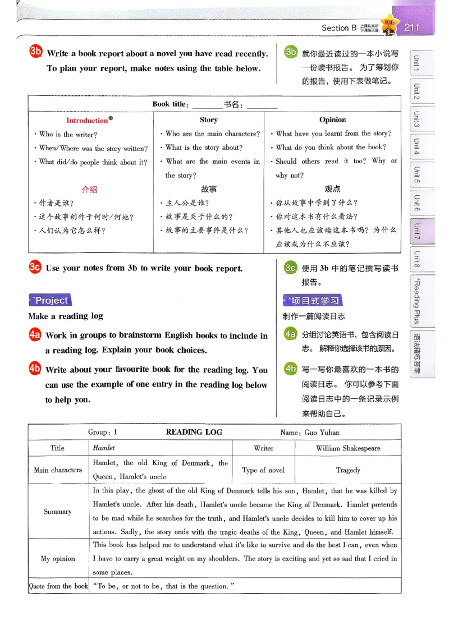Click the green 4b badge near the Chinese instructions

pos(291,370)
